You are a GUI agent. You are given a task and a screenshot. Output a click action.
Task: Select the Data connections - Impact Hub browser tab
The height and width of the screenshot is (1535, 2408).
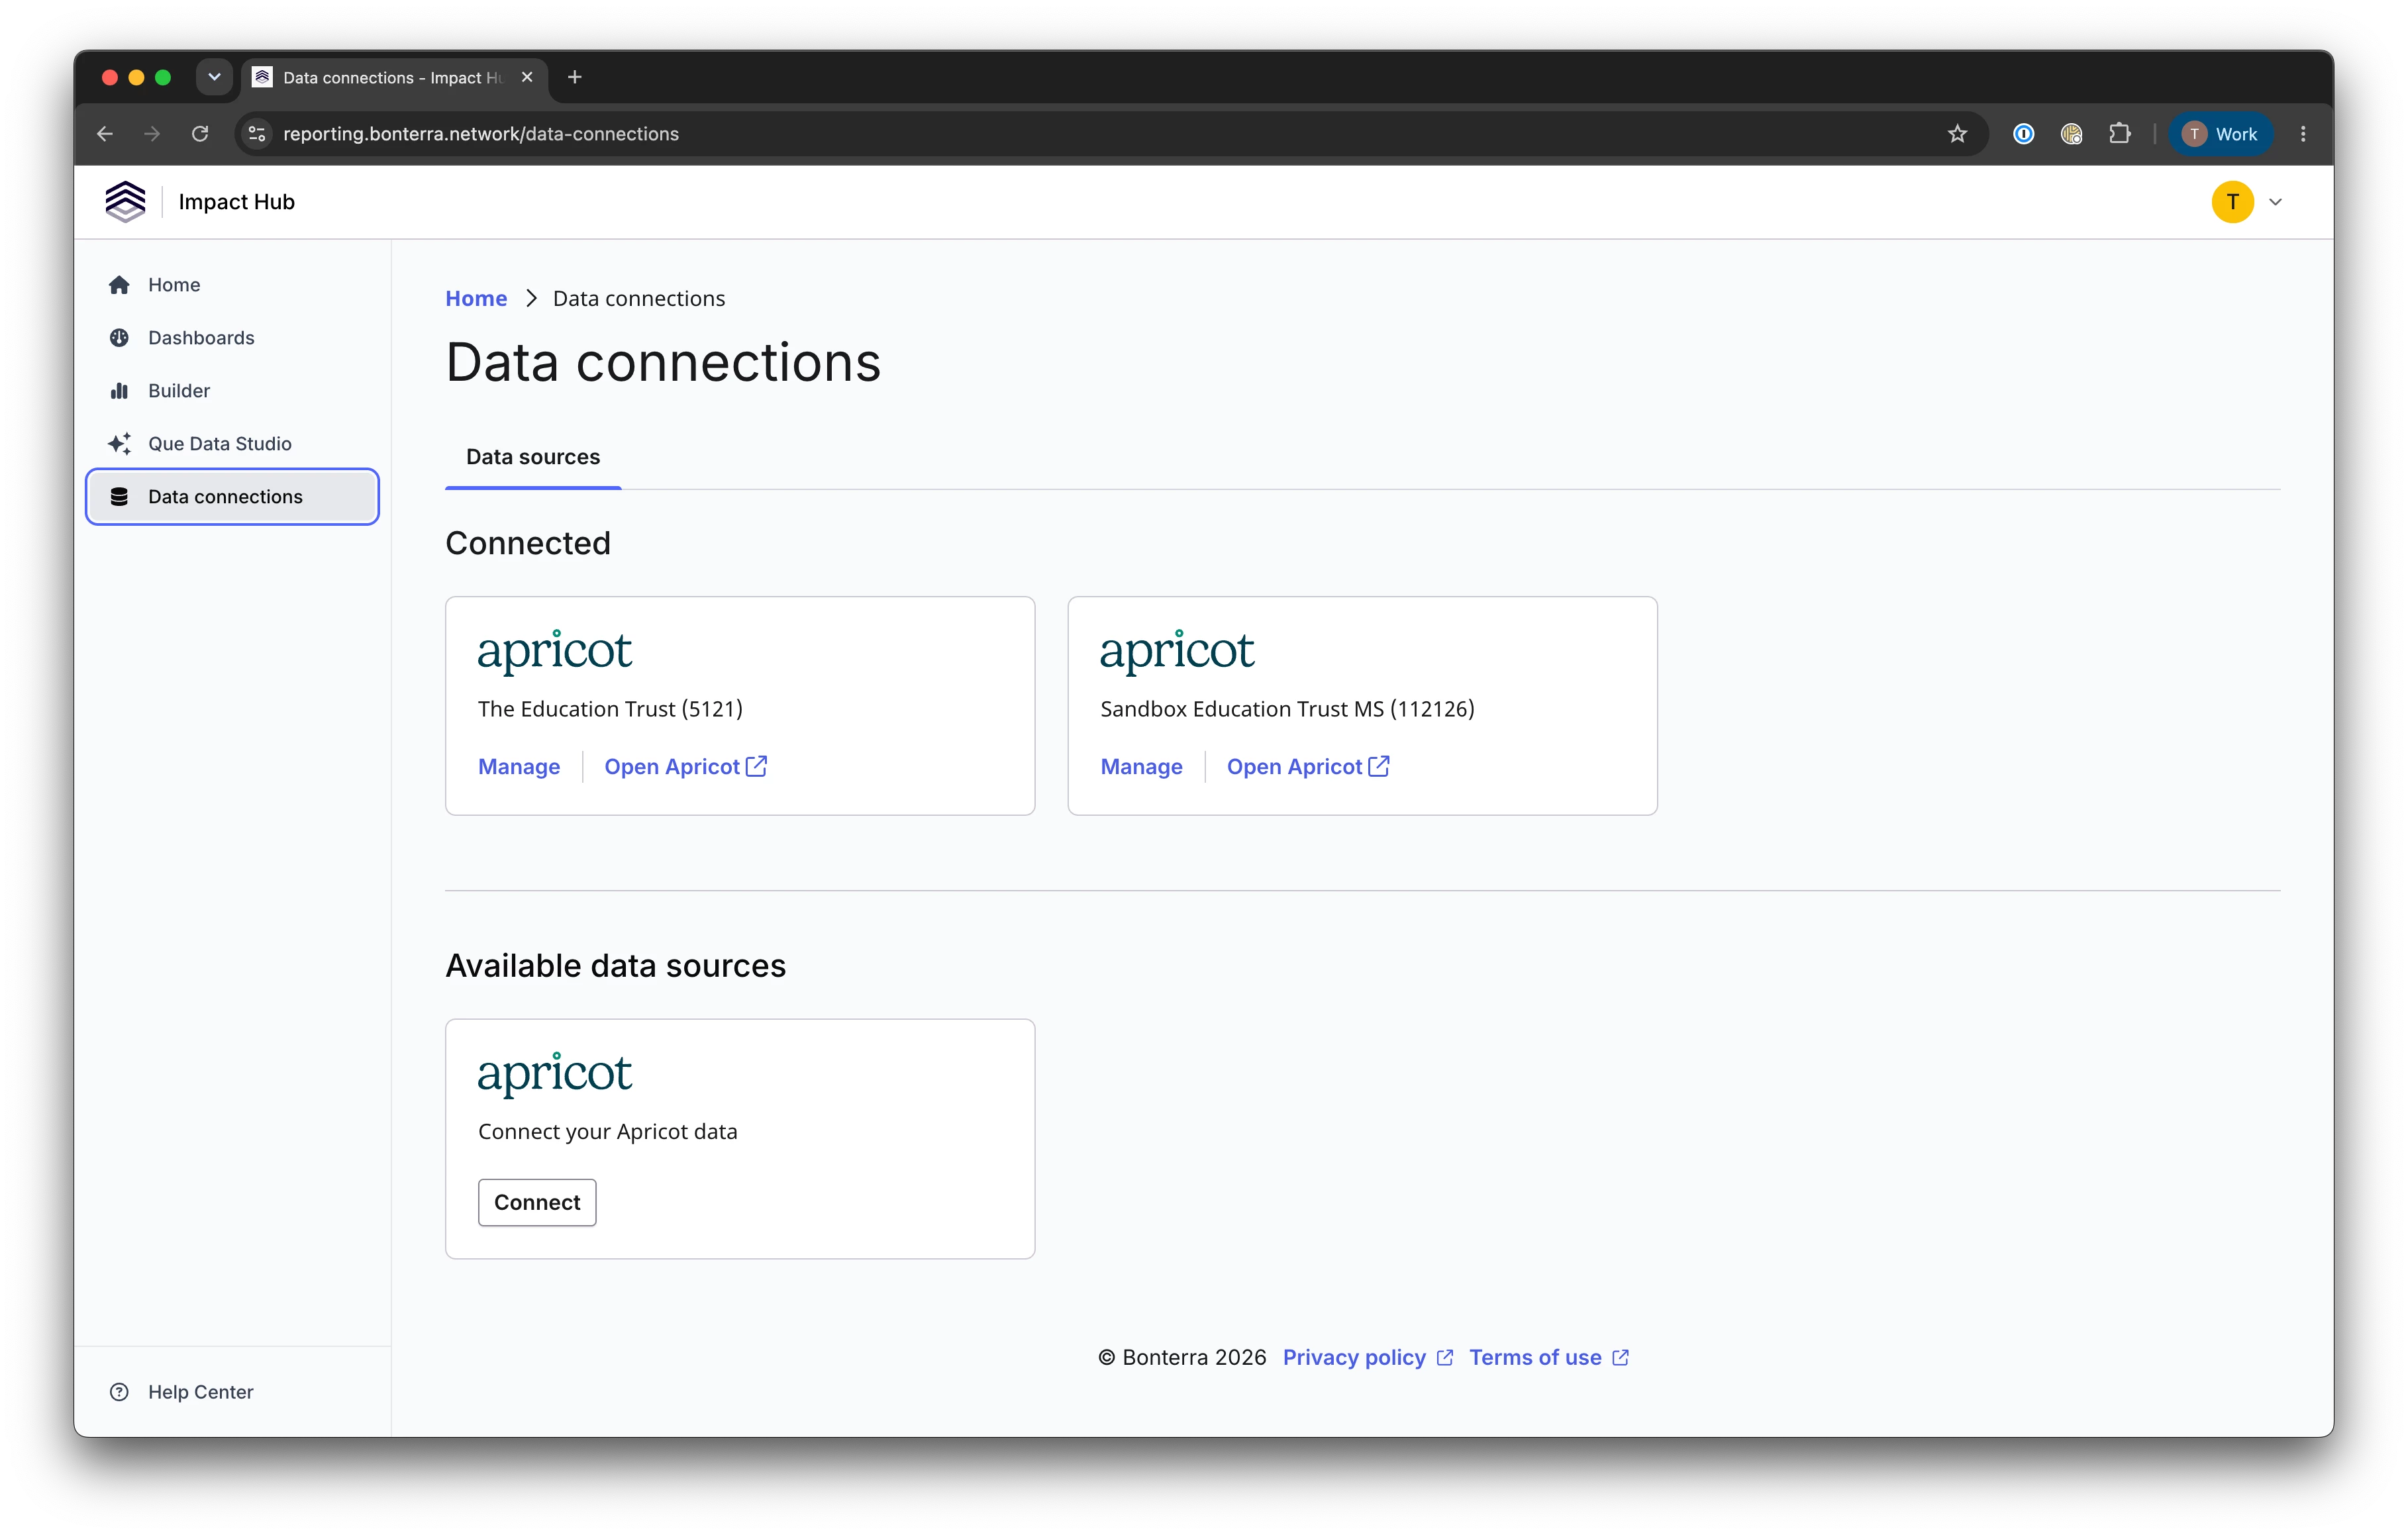pos(394,78)
